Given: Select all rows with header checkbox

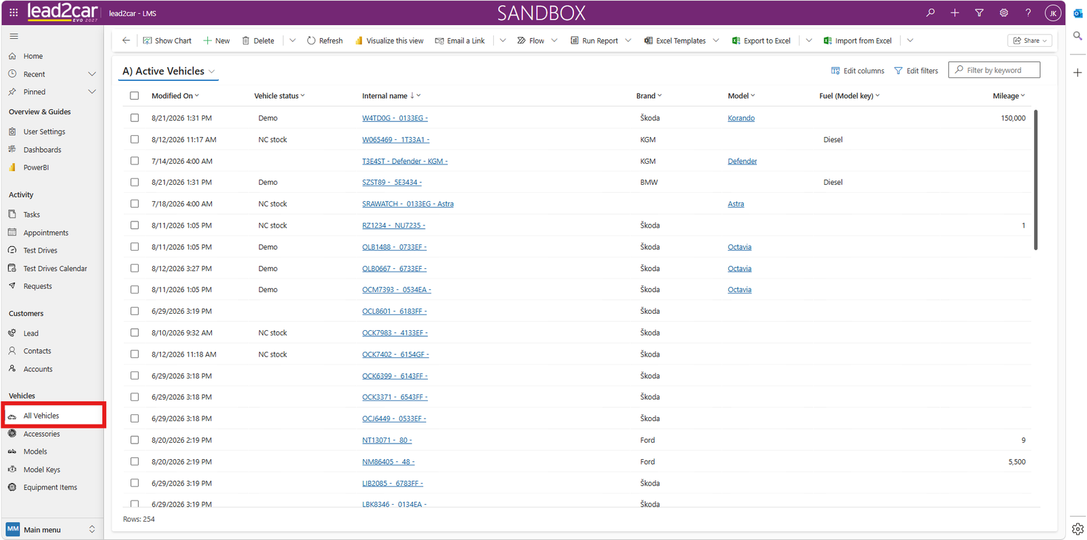Looking at the screenshot, I should click(x=135, y=96).
